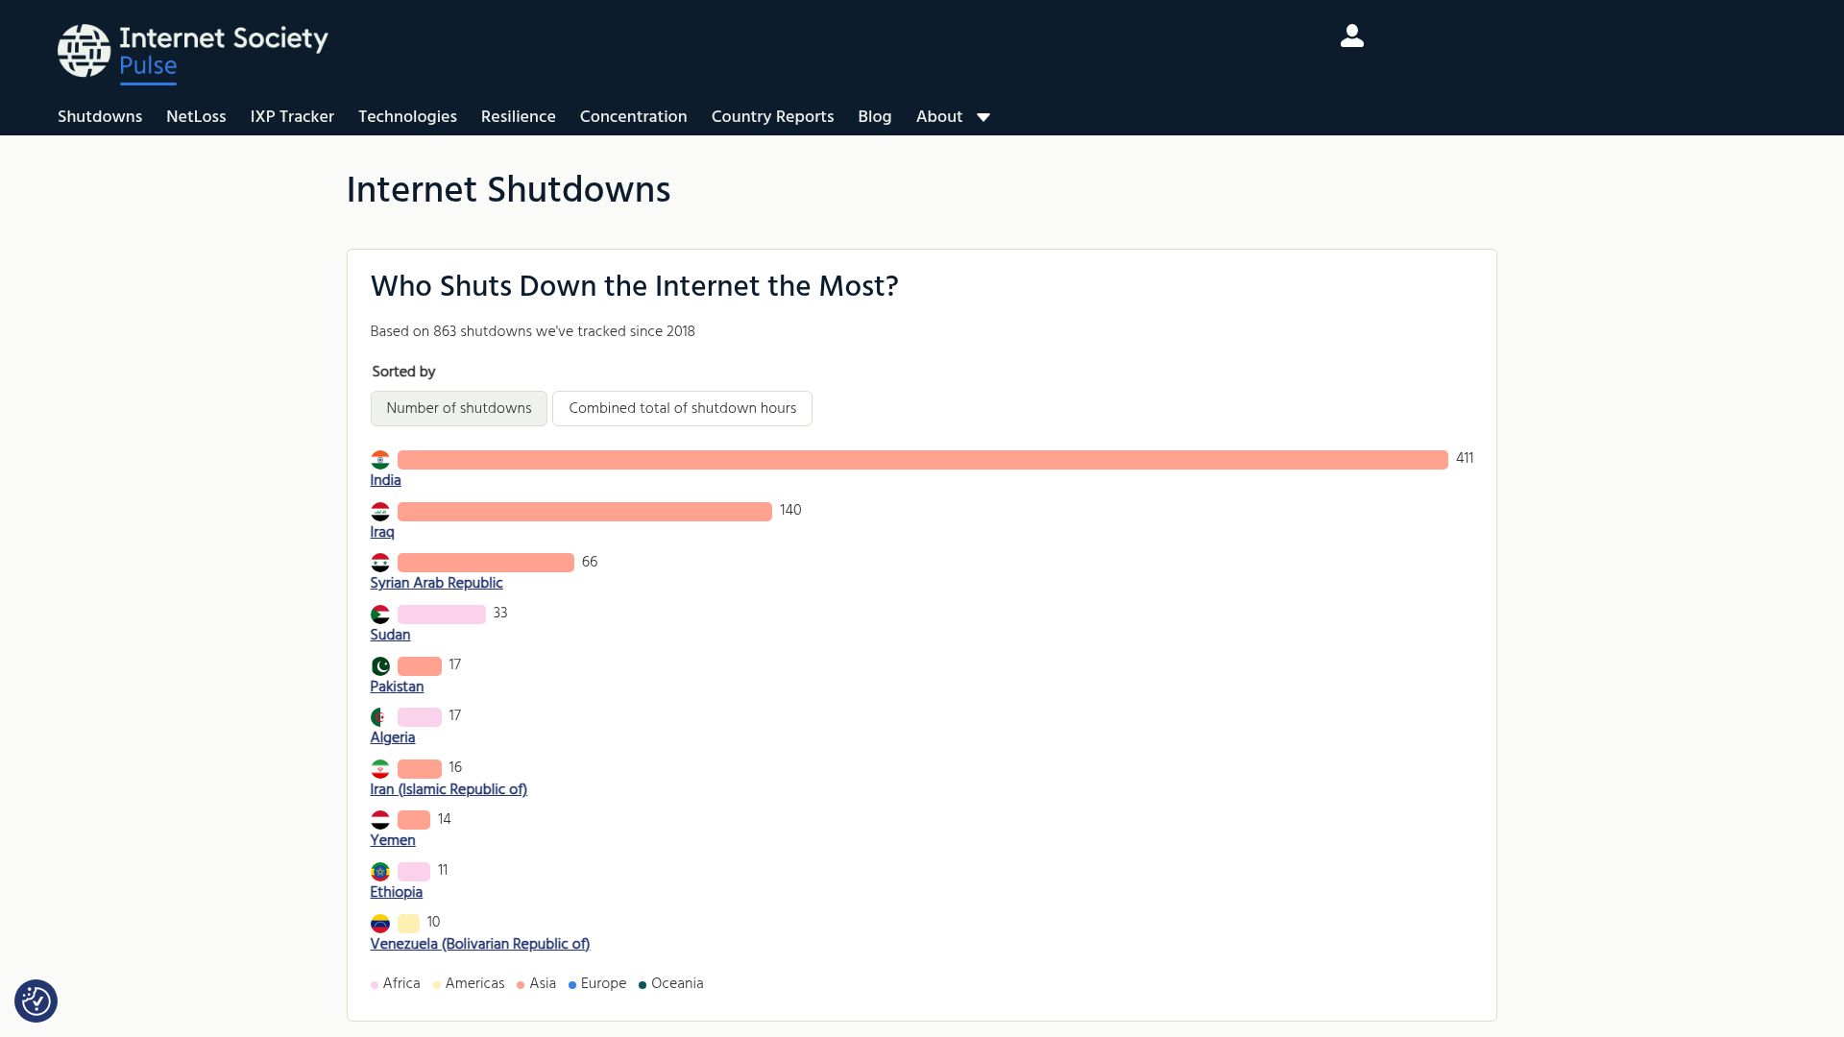Open the Technologies nav item
Screen dimensions: 1844x1037
407,116
